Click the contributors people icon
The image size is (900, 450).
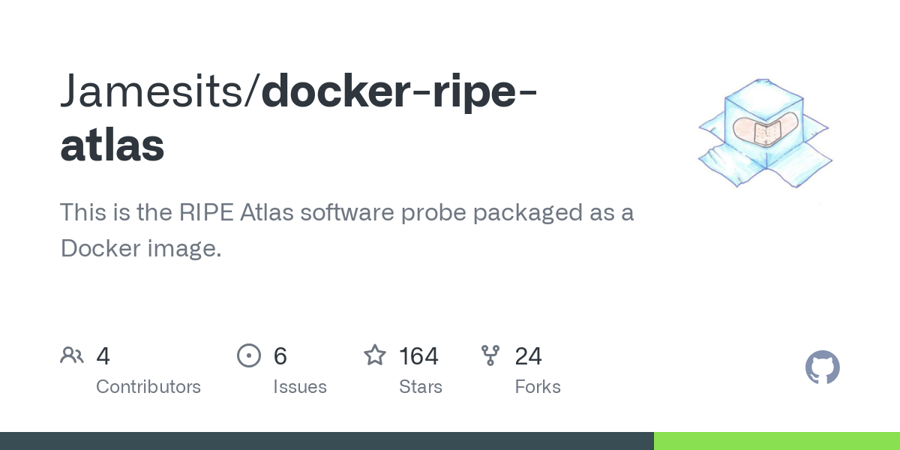click(72, 355)
